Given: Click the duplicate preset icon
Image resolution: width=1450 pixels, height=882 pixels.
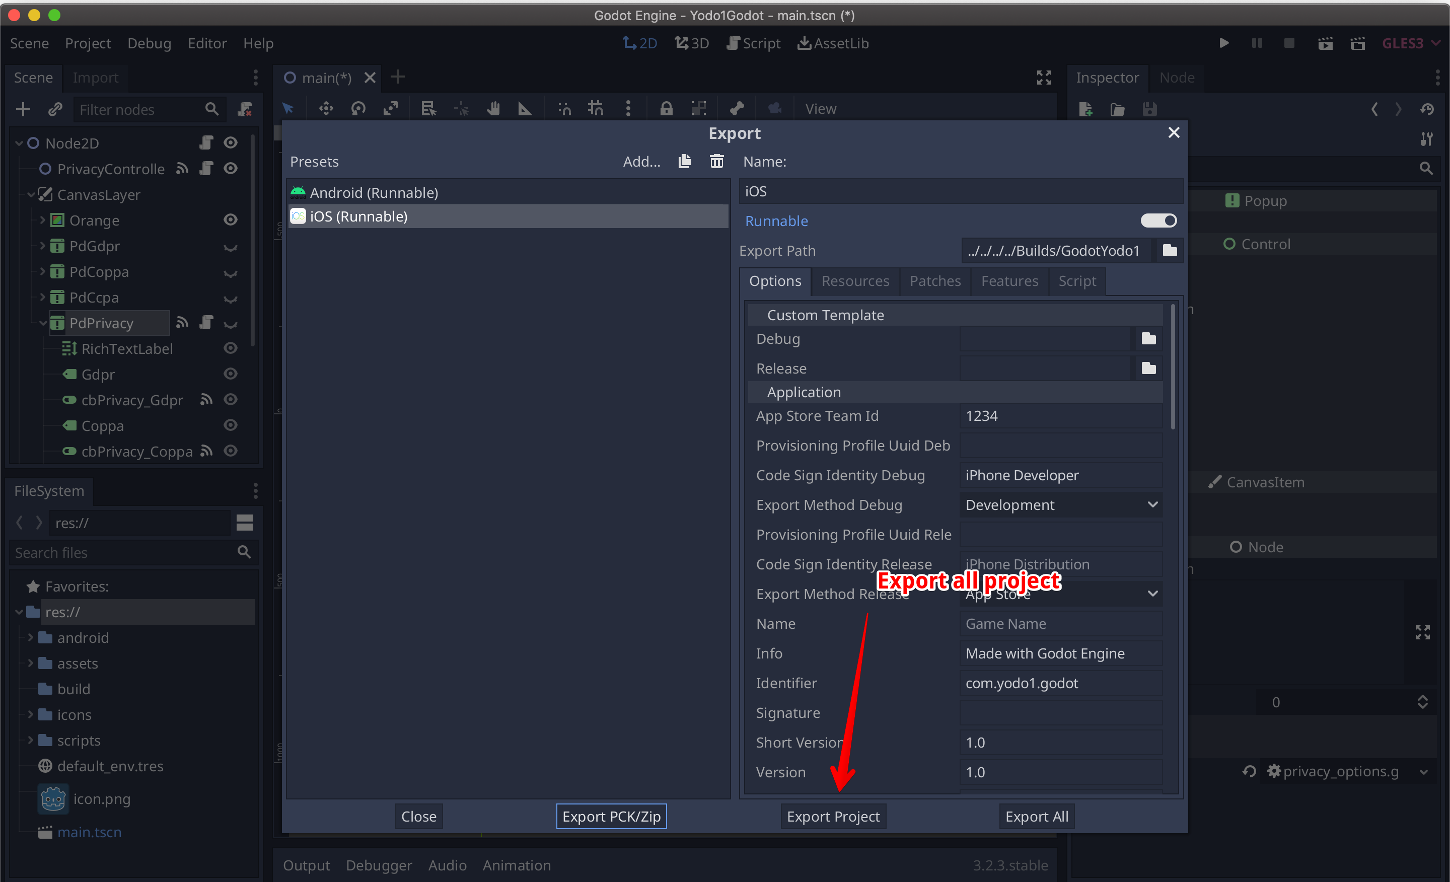Looking at the screenshot, I should click(x=684, y=161).
